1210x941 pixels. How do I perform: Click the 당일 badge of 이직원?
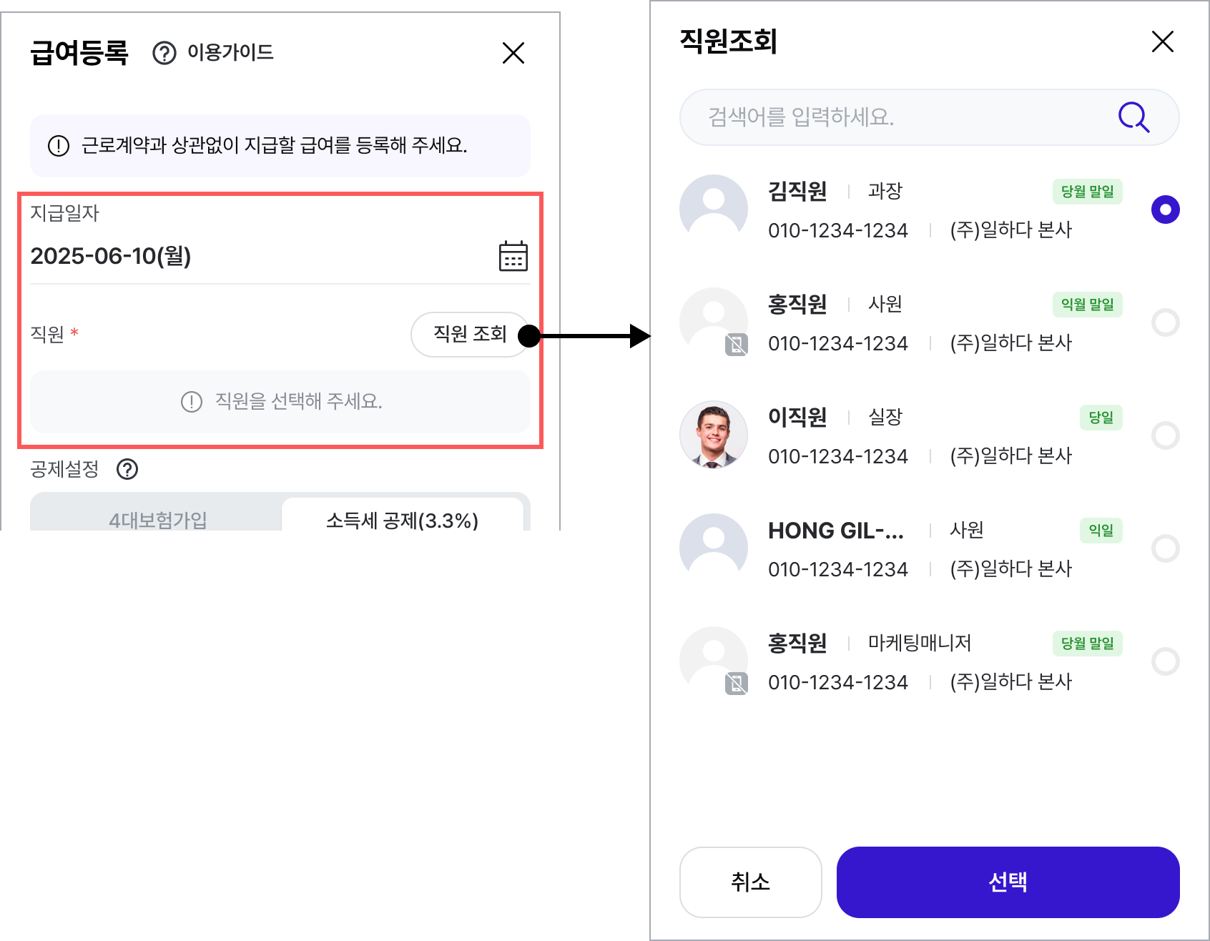1101,418
